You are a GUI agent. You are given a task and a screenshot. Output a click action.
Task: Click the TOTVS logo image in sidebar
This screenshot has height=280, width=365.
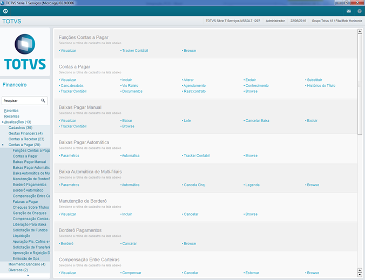click(x=25, y=52)
